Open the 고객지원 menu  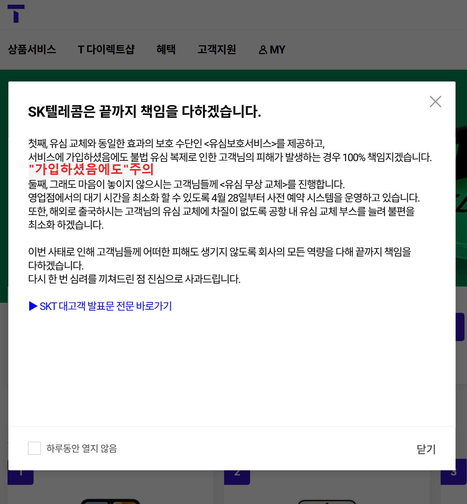pos(217,49)
